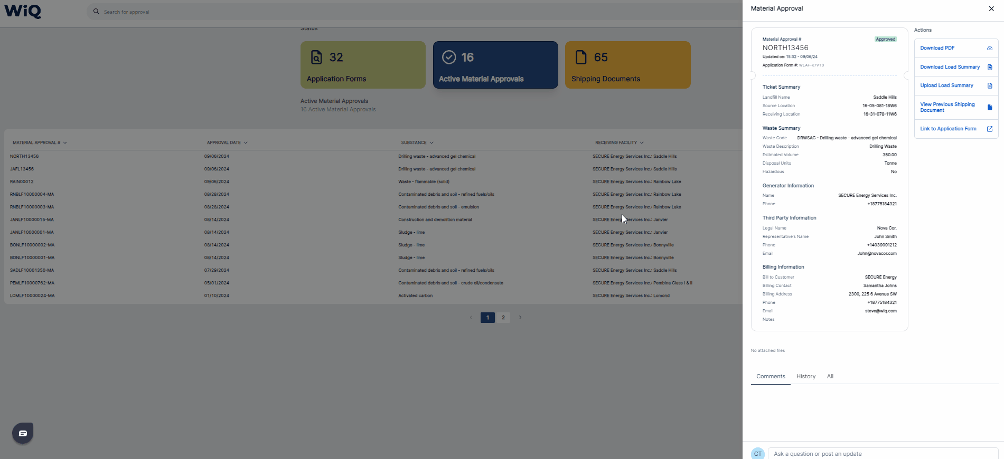Select row RNBLF10000003-MA
Screen dimensions: 1004x459
pyautogui.click(x=373, y=207)
